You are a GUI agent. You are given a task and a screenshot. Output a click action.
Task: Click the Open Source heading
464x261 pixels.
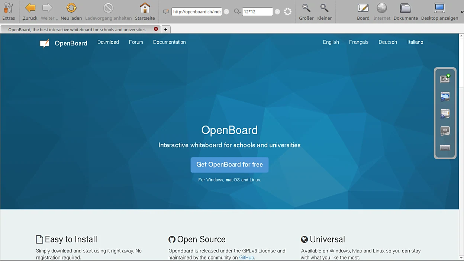(x=197, y=239)
